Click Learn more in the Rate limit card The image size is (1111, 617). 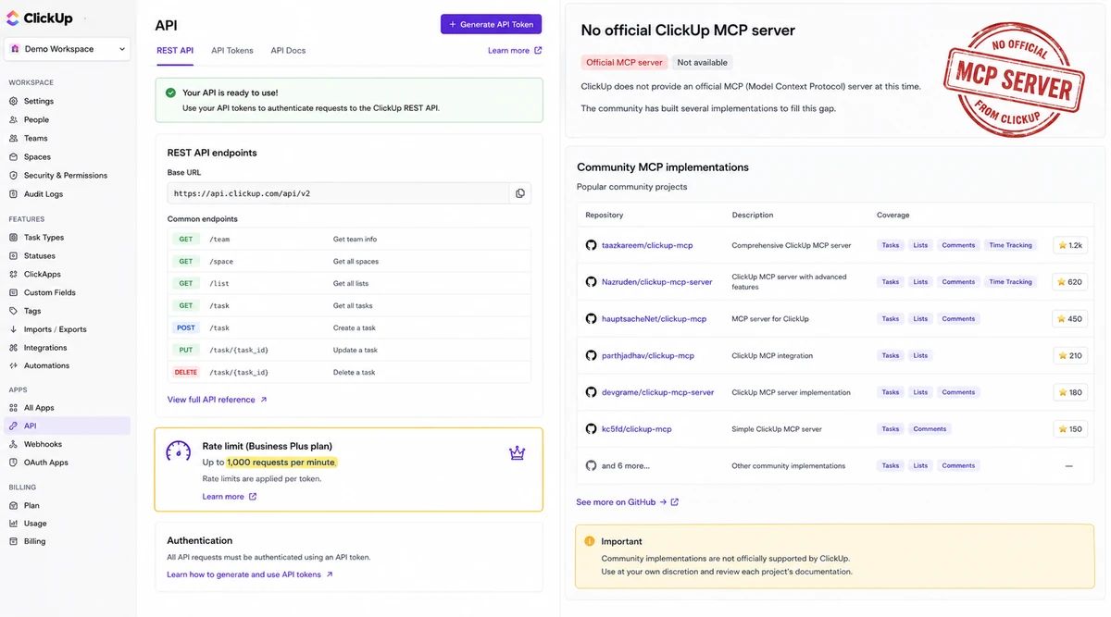(x=230, y=497)
